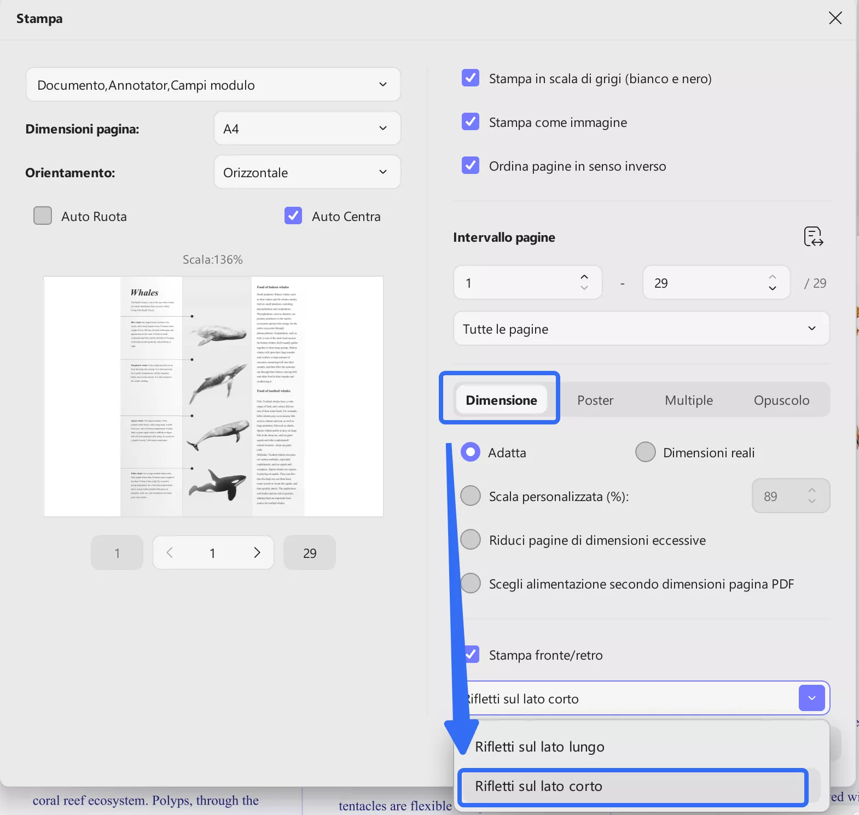Screen dimensions: 859x815
Task: Toggle Stampa in scala di grigi checkbox
Action: click(471, 78)
